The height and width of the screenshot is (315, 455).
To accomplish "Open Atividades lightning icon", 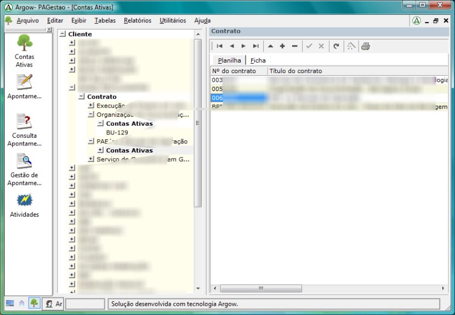I will 24,205.
